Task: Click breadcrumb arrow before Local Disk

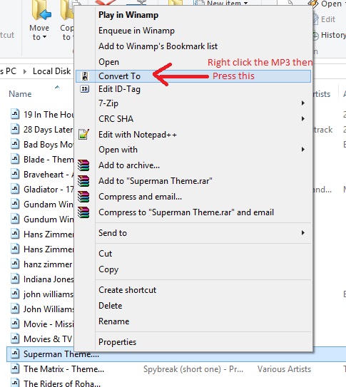Action: (x=25, y=71)
